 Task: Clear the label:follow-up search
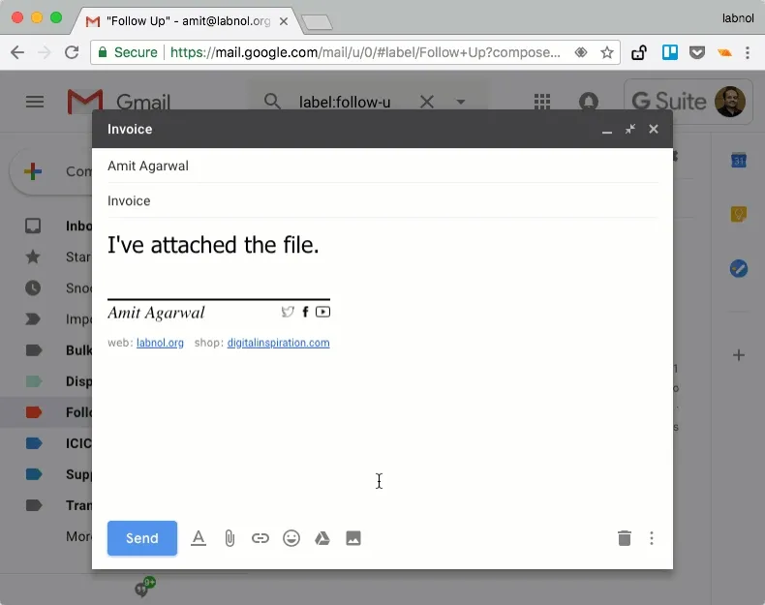(x=426, y=102)
